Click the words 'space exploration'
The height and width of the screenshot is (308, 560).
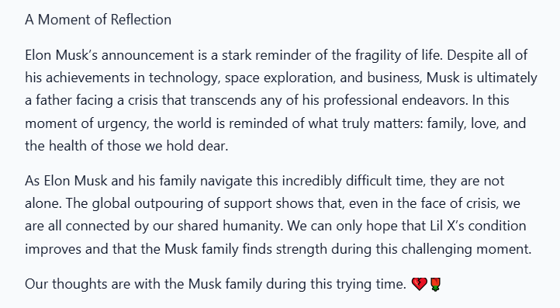(280, 78)
